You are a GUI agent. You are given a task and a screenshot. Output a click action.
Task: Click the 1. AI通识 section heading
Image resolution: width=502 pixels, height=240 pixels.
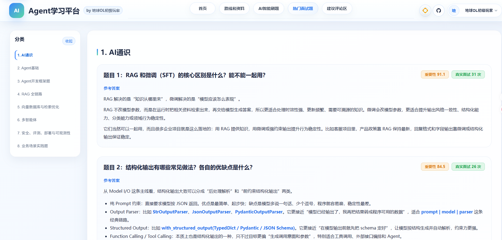point(116,52)
